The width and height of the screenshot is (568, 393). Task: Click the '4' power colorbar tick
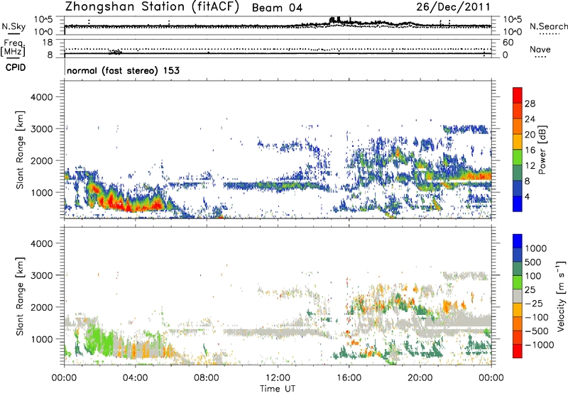[528, 197]
